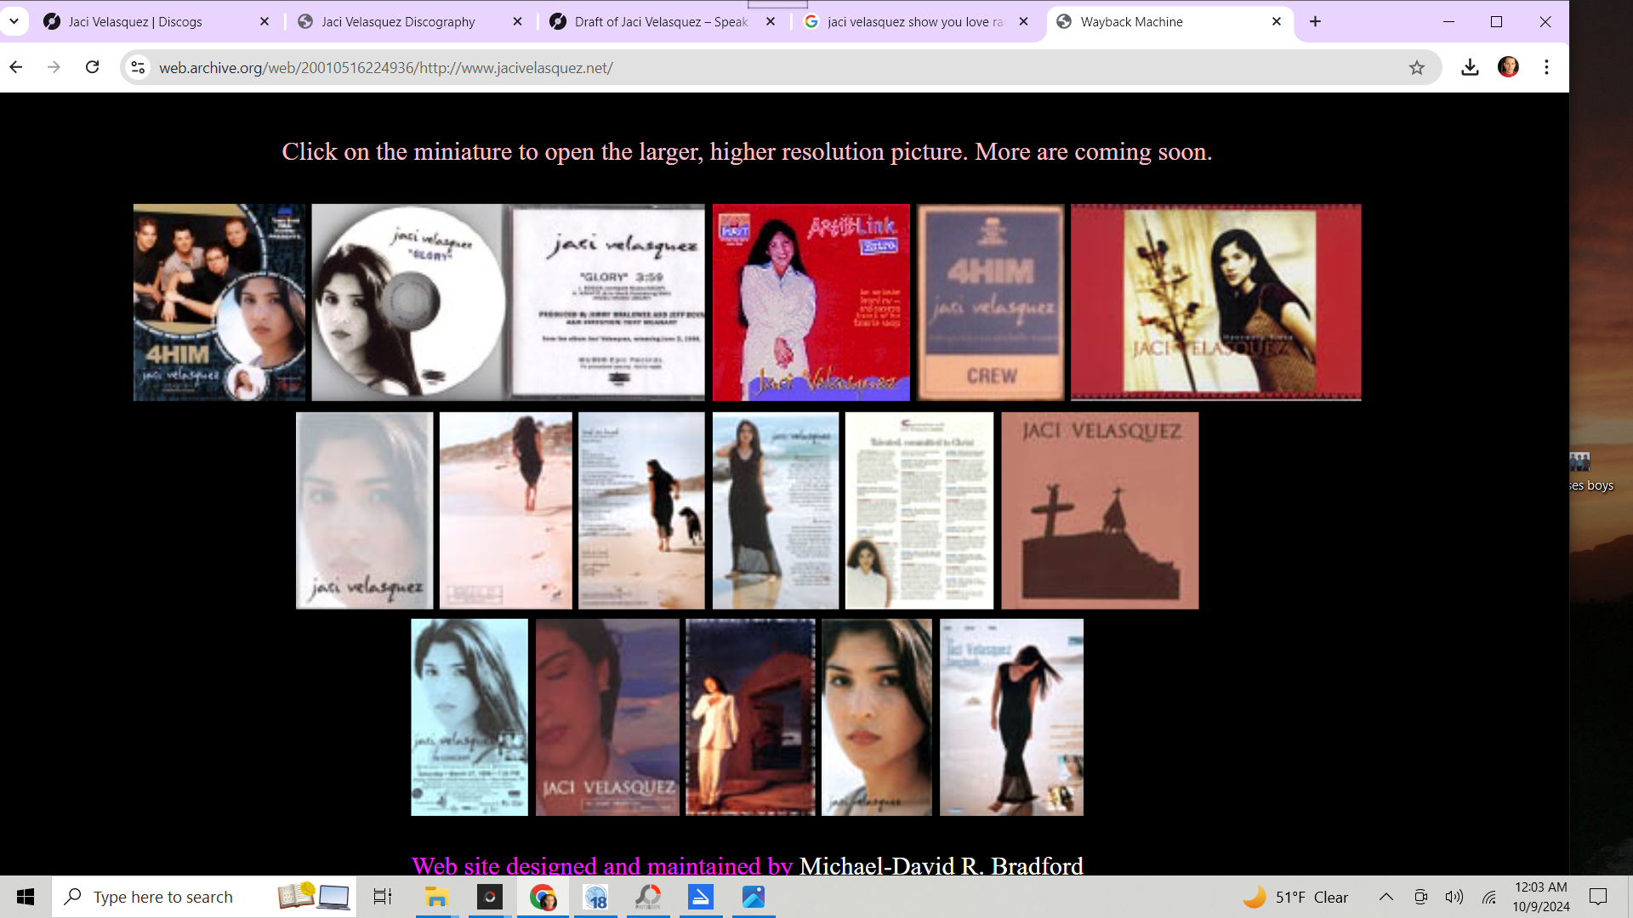Open Chrome profile avatar
The width and height of the screenshot is (1633, 918).
pos(1508,67)
